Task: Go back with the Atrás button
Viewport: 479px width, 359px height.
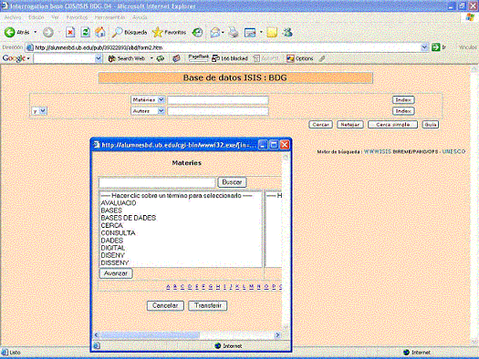Action: click(16, 32)
